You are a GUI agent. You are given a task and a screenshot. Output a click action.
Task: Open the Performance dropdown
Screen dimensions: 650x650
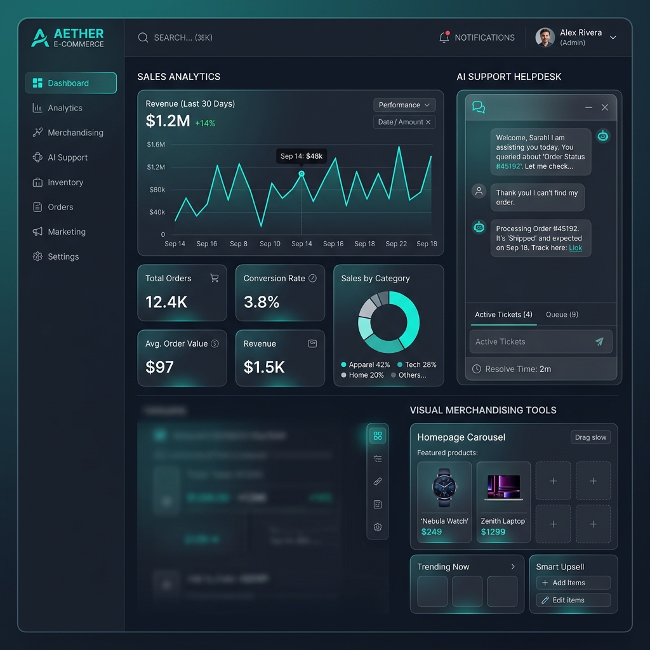(404, 105)
